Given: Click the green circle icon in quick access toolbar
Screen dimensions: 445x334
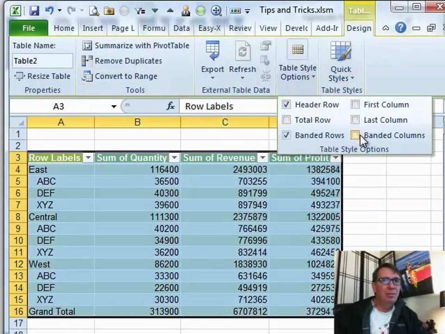Looking at the screenshot, I should point(201,11).
